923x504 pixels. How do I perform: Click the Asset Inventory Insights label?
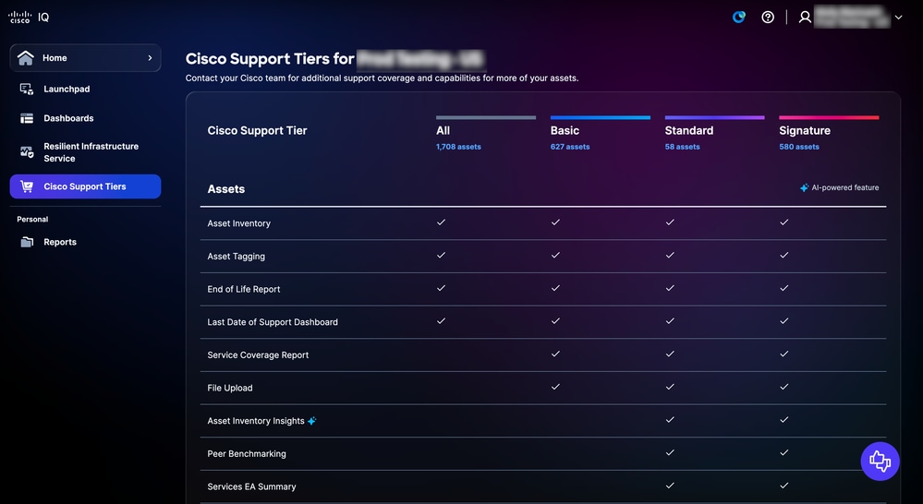click(256, 421)
